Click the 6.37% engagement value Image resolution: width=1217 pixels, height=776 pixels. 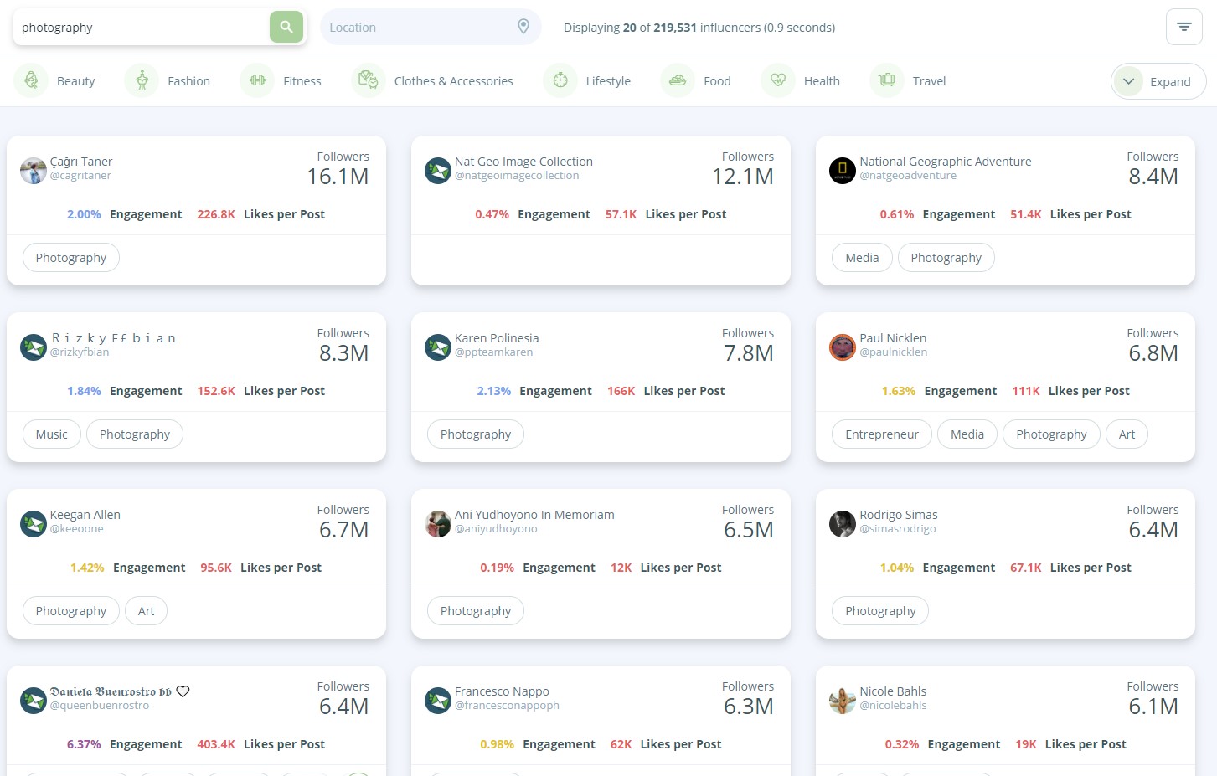coord(84,744)
